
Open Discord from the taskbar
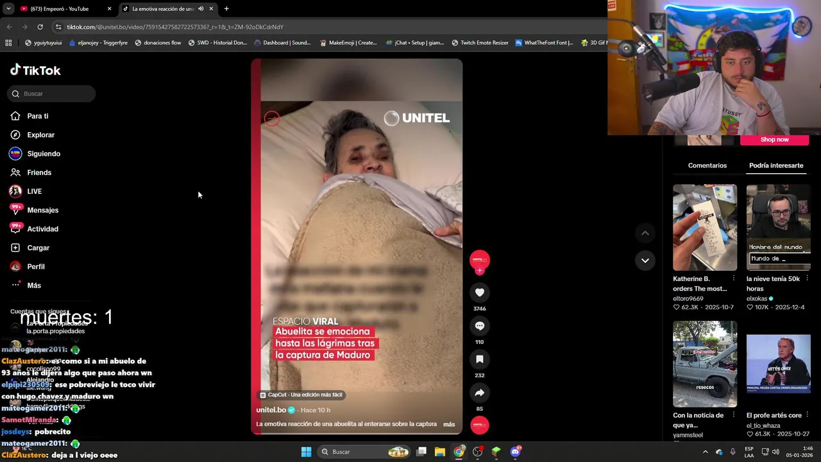click(x=515, y=452)
